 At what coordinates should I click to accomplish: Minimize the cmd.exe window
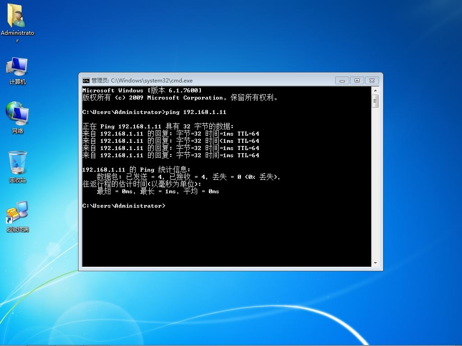coord(342,81)
